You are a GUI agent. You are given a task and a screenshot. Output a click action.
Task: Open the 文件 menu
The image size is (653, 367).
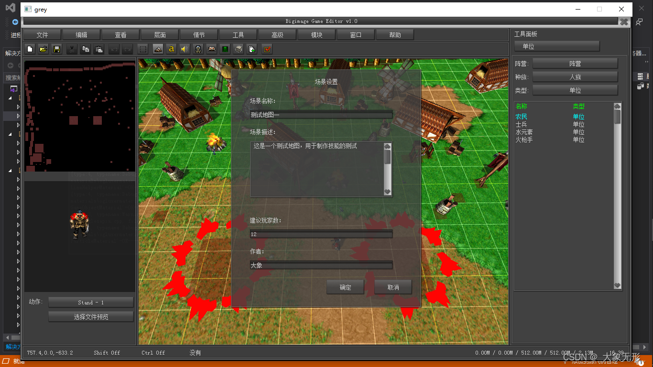pos(43,35)
